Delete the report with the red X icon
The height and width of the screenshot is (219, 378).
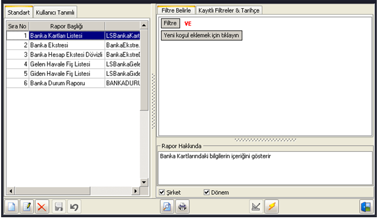click(42, 207)
